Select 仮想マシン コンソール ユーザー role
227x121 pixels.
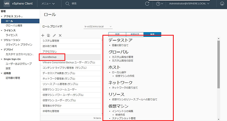[71, 89]
